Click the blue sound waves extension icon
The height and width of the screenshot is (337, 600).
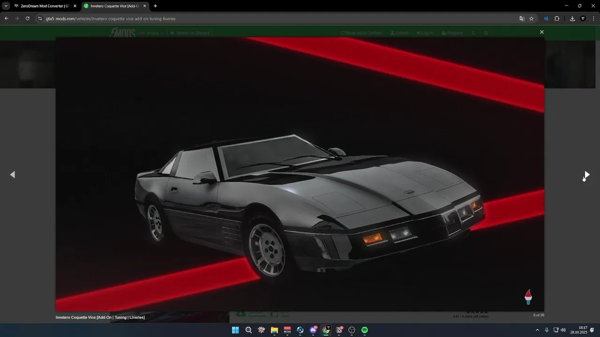point(546,18)
